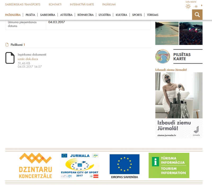The height and width of the screenshot is (185, 212).
Task: Open the Sabiedriskais Transports link
Action: tap(23, 4)
